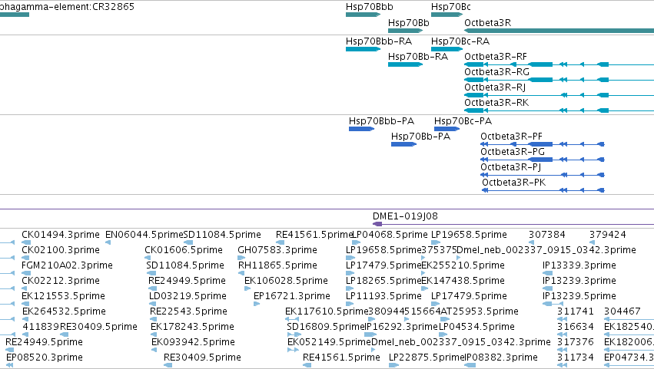This screenshot has width=654, height=369.
Task: Select EST RH11865.5prime
Action: coord(277,265)
